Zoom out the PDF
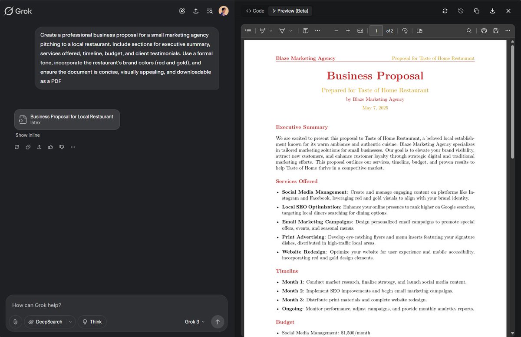 [x=336, y=30]
